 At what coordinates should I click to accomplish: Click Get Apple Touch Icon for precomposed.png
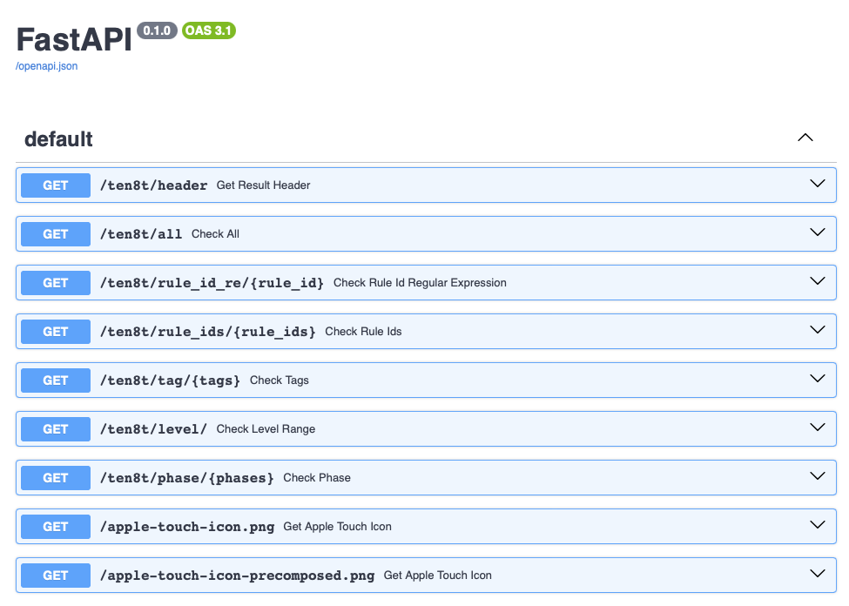pos(437,576)
